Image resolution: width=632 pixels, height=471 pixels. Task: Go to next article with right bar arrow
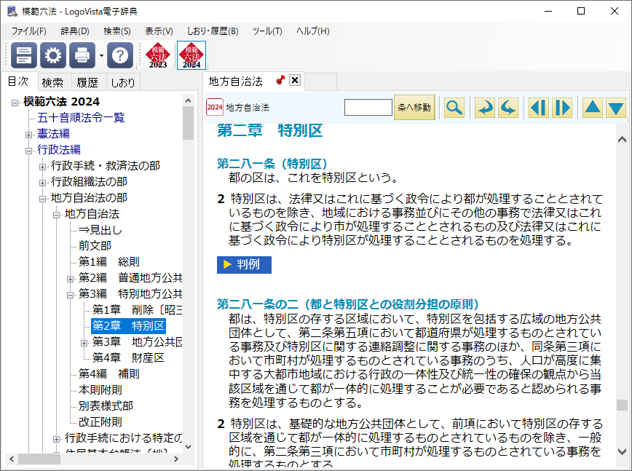(562, 108)
